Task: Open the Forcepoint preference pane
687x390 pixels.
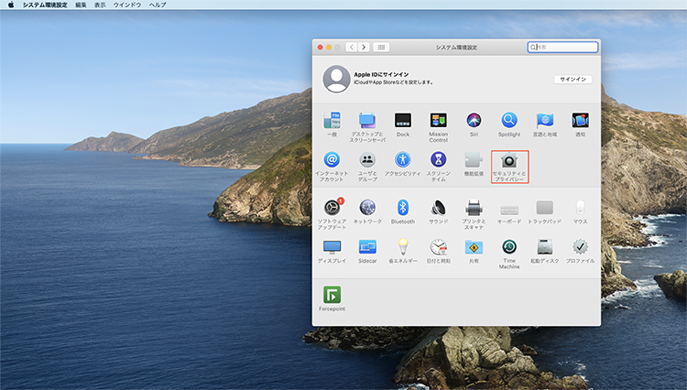Action: pos(332,295)
